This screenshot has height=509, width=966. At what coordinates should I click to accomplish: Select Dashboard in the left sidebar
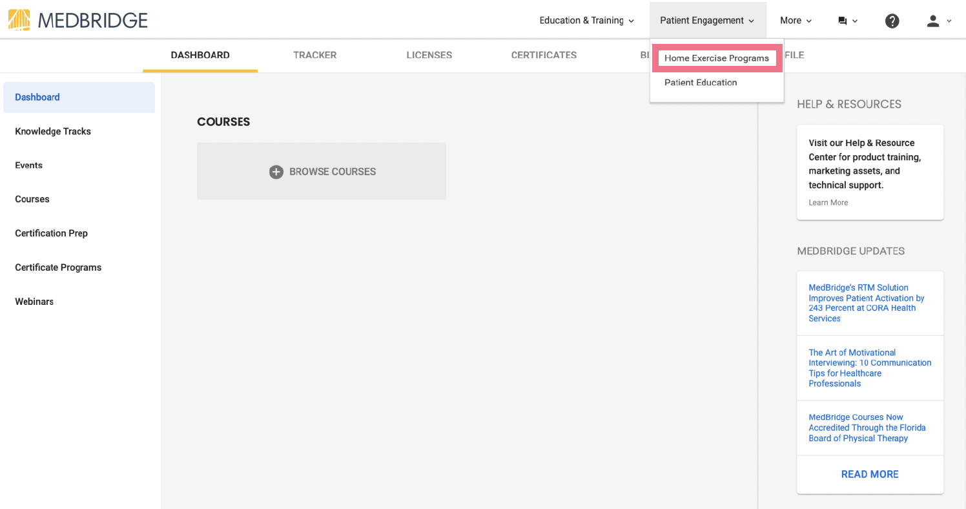coord(79,98)
